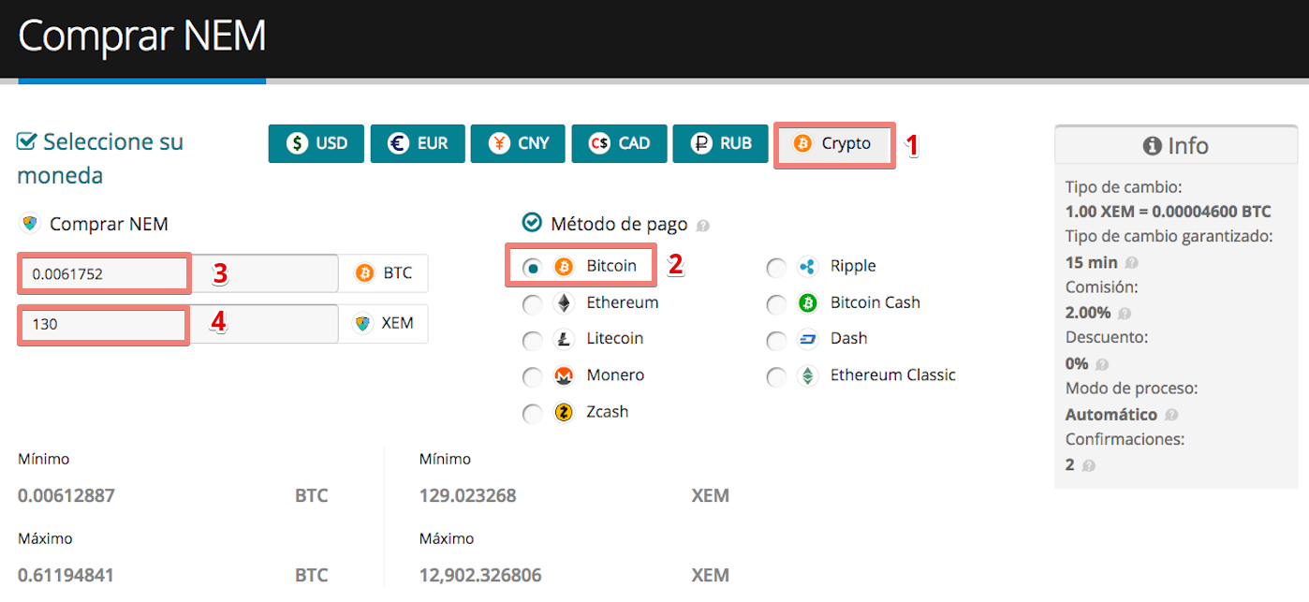Click the dollar sign icon on USD button

tap(298, 143)
